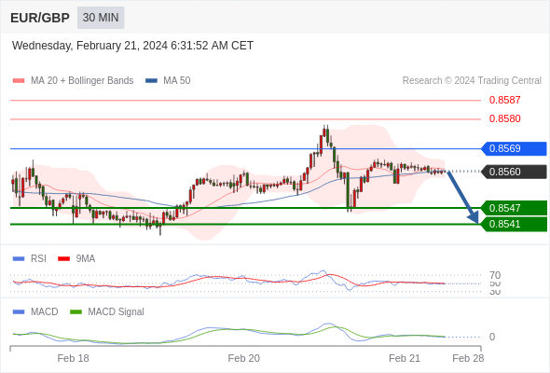Click the 0.8580 resistance level label
This screenshot has height=373, width=550.
pyautogui.click(x=504, y=118)
